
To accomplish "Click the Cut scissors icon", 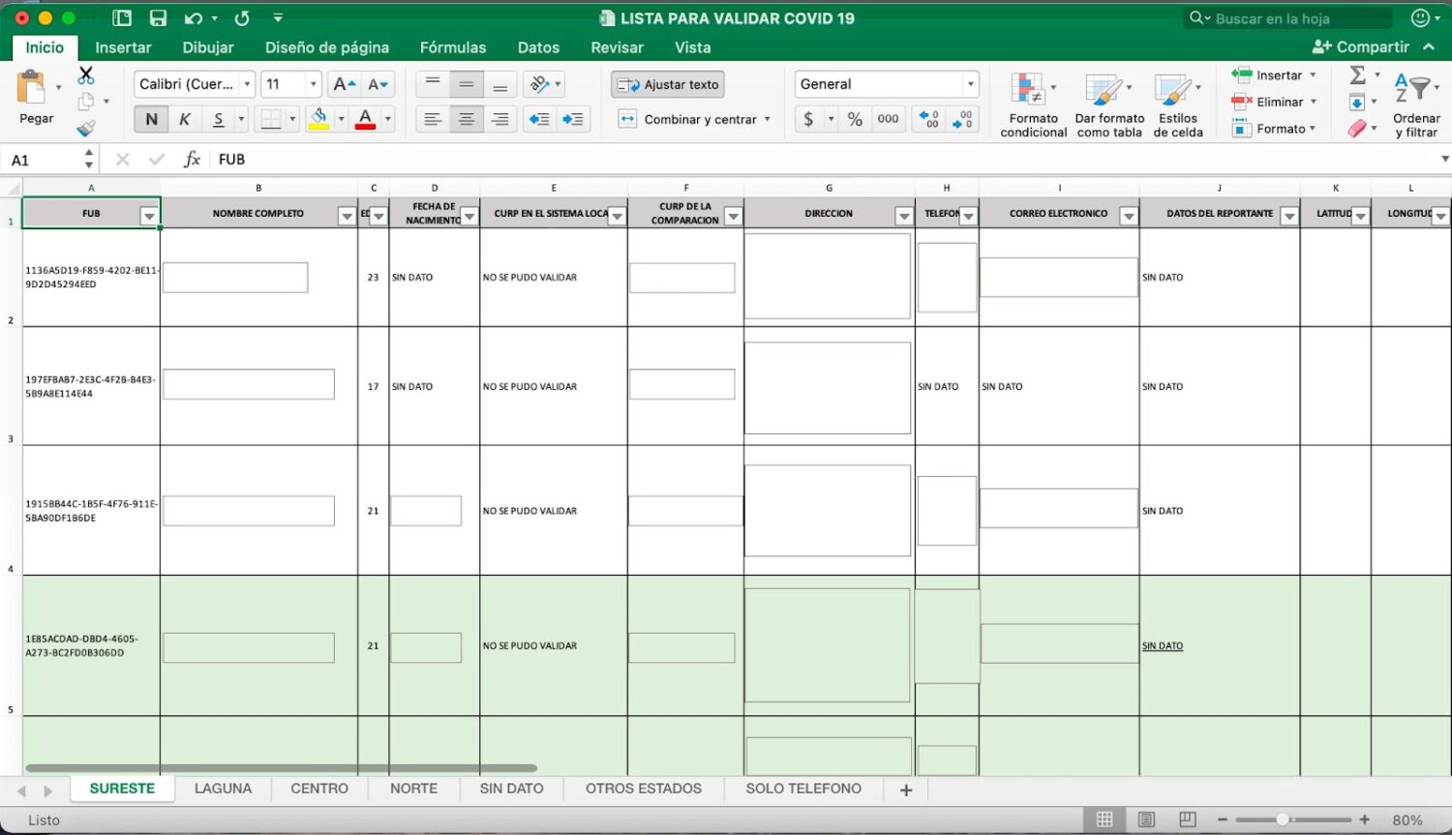I will [86, 75].
